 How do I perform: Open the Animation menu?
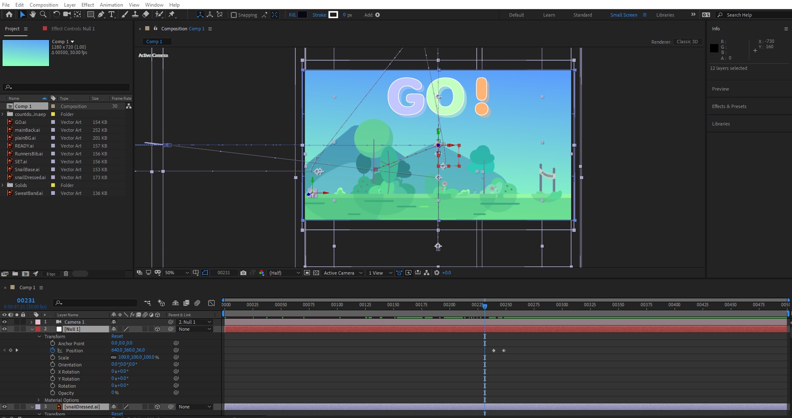111,5
